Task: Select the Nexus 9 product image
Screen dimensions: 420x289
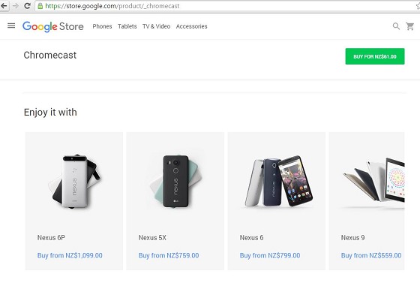Action: point(373,180)
